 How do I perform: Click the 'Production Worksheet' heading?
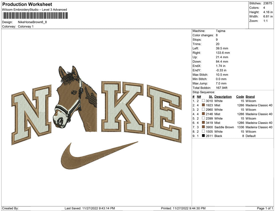(x=27, y=4)
